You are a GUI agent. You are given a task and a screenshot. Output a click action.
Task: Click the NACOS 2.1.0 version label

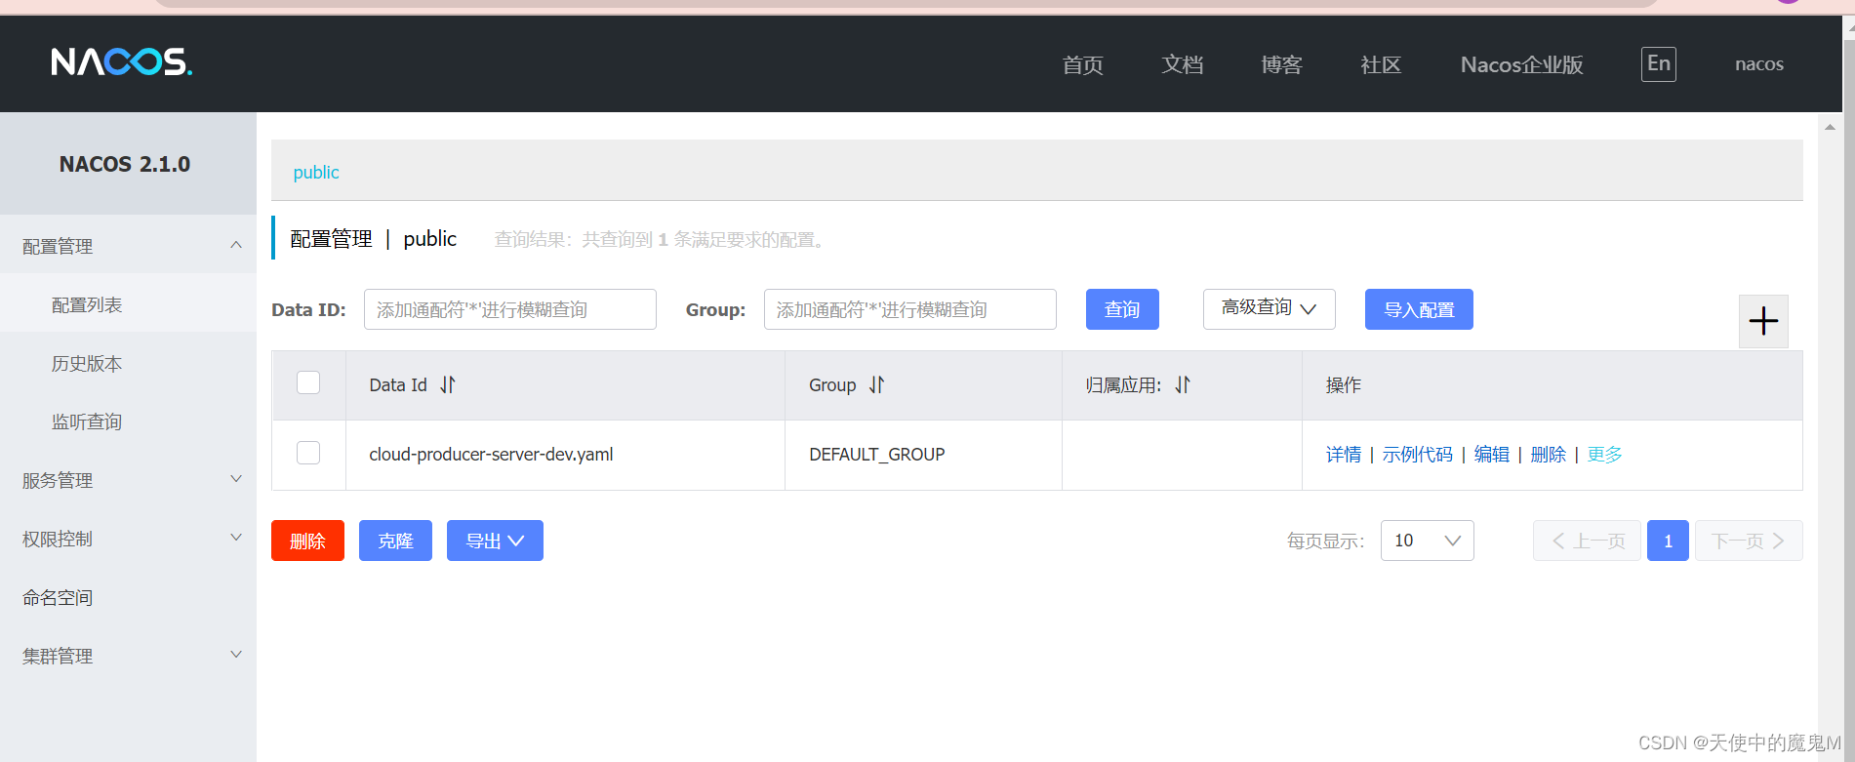[125, 164]
